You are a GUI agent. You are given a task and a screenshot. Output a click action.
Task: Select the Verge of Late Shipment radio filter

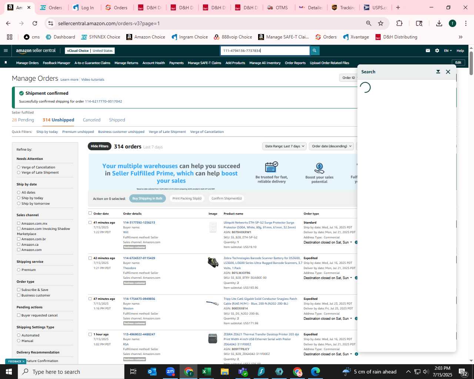[19, 172]
